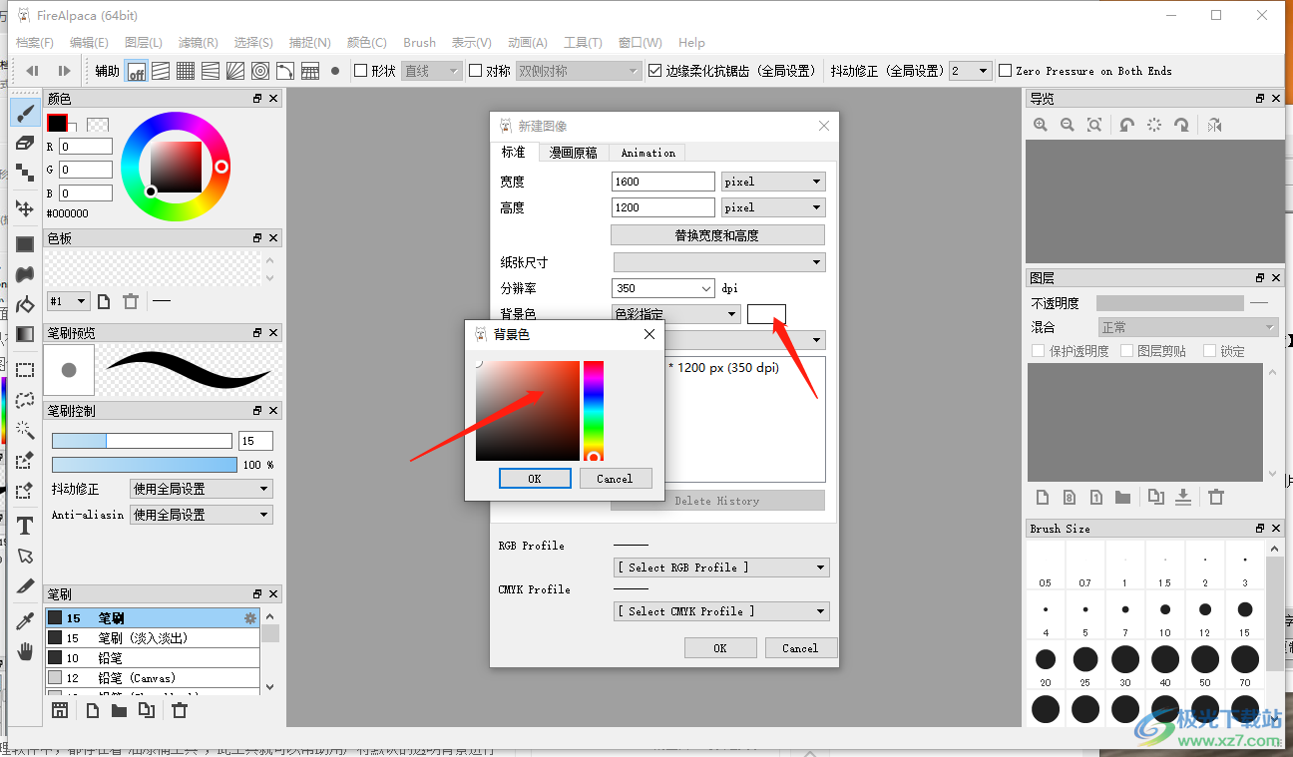The height and width of the screenshot is (757, 1293).
Task: Enable the curve snap guide
Action: tap(285, 71)
